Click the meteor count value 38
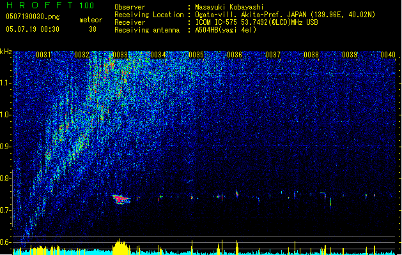The image size is (402, 255). click(93, 29)
